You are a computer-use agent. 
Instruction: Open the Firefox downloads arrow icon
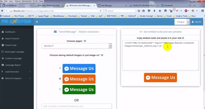(155, 11)
